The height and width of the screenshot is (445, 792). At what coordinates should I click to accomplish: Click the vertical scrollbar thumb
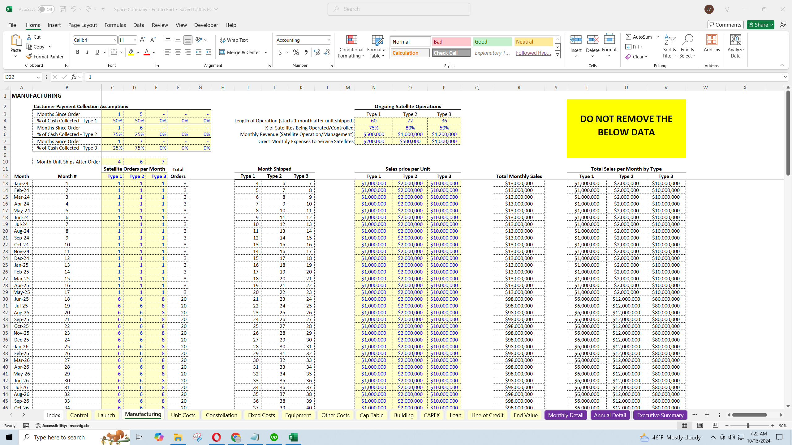(788, 133)
